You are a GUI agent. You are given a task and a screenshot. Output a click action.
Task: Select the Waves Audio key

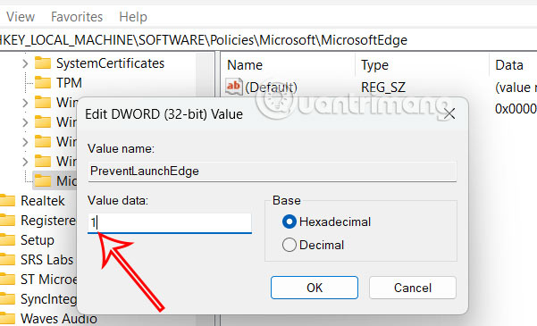[59, 319]
